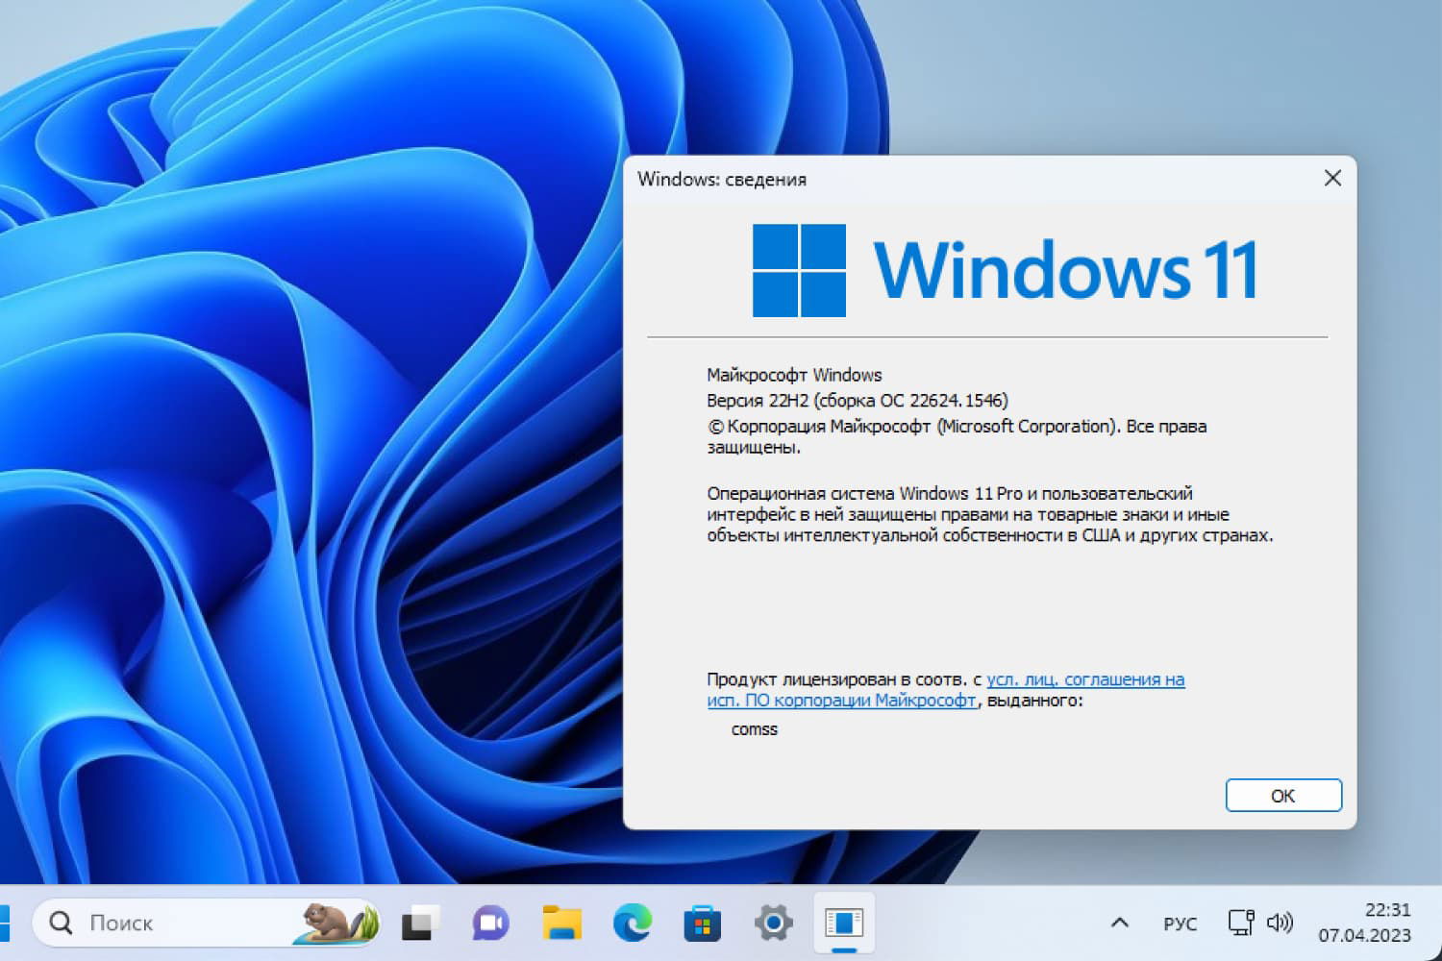This screenshot has width=1442, height=961.
Task: Launch Microsoft Edge
Action: (632, 923)
